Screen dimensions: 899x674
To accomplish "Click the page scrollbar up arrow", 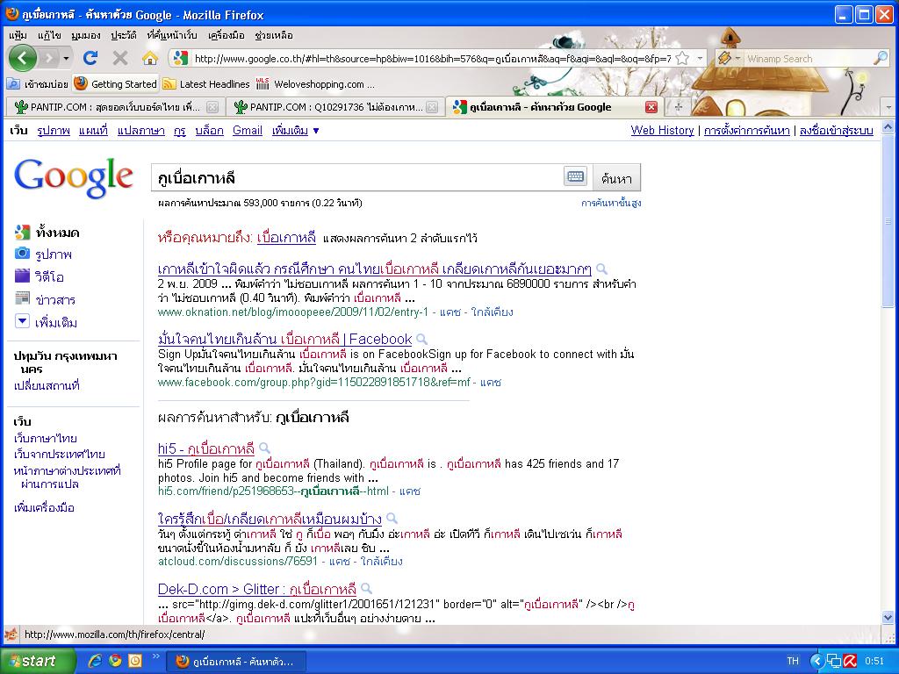I will point(888,127).
